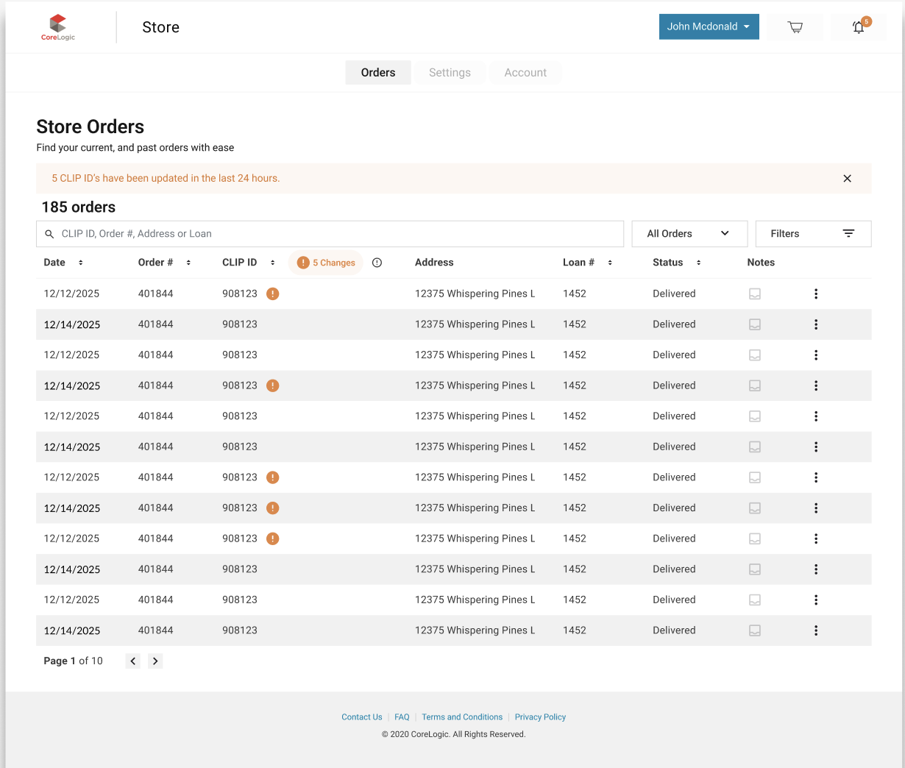905x768 pixels.
Task: Switch to the Settings tab
Action: point(450,73)
